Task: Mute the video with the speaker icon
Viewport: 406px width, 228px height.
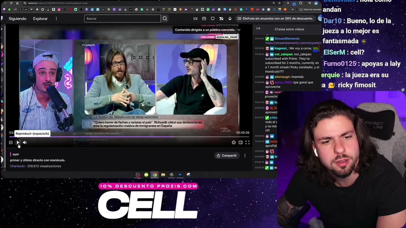Action: [25, 142]
